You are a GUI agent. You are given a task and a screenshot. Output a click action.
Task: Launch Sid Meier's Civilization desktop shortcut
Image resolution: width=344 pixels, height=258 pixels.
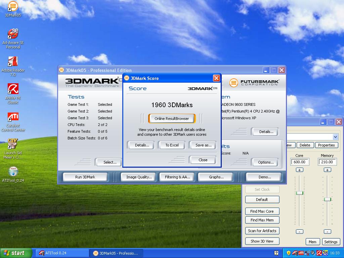pyautogui.click(x=13, y=148)
